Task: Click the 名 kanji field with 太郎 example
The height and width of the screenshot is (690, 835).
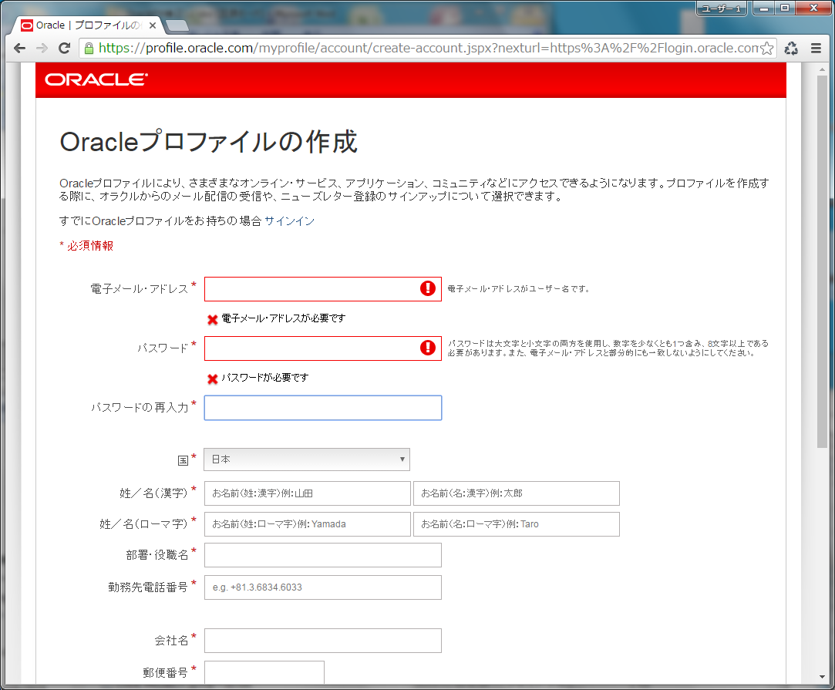Action: coord(517,493)
